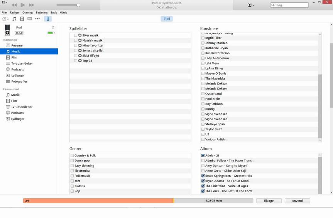Open Fotografier in sidebar
Viewport: 333px width, 218px height.
29,82
